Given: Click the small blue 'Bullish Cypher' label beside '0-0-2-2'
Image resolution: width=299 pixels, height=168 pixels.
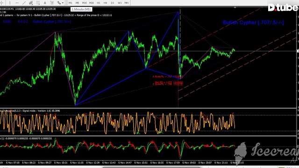Looking at the screenshot, I should (x=52, y=21).
